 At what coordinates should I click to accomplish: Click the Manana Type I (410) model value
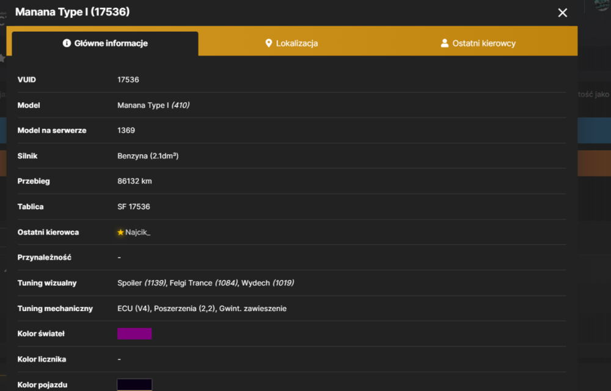tap(153, 105)
